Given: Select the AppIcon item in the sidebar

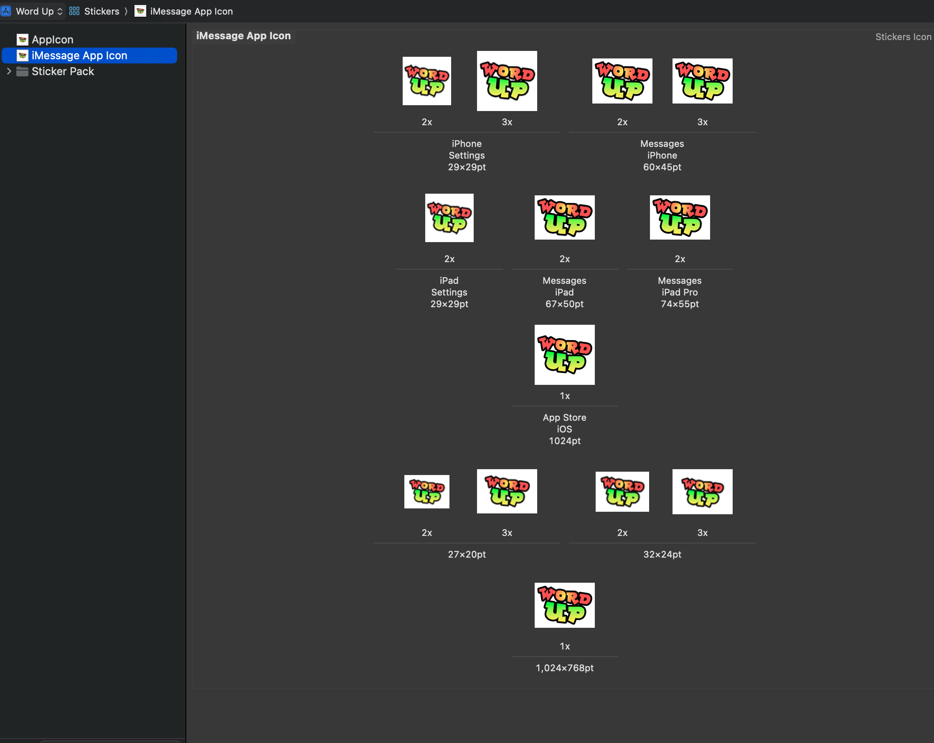Looking at the screenshot, I should (x=52, y=39).
